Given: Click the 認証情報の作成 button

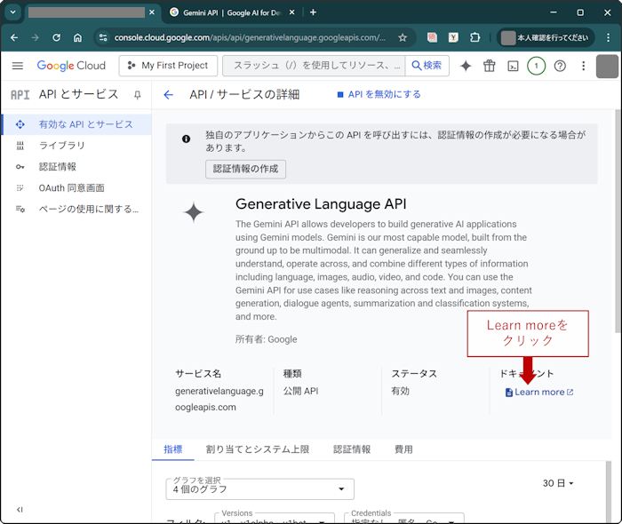Looking at the screenshot, I should click(245, 169).
